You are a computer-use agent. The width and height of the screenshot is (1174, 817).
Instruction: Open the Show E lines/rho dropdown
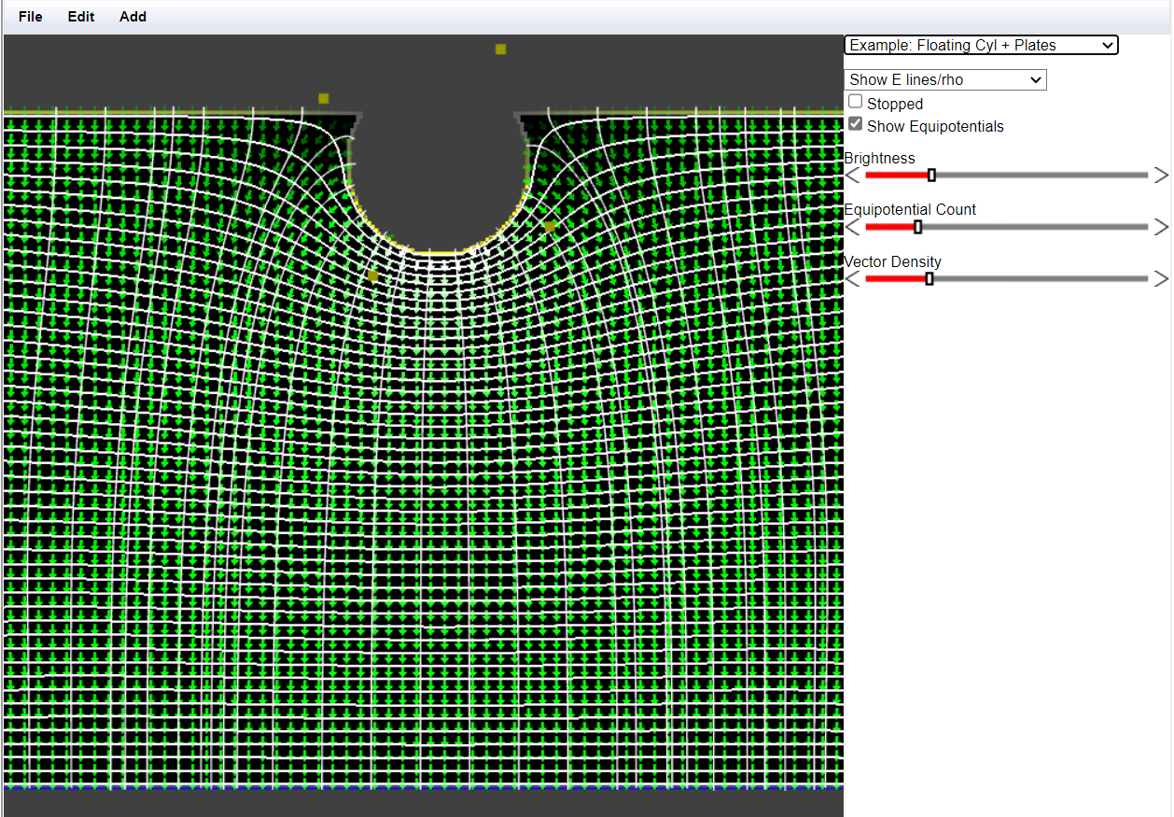(x=945, y=80)
